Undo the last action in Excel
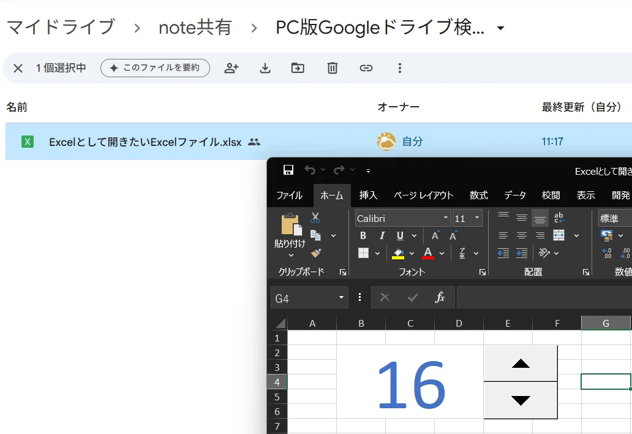This screenshot has height=434, width=632. (309, 170)
